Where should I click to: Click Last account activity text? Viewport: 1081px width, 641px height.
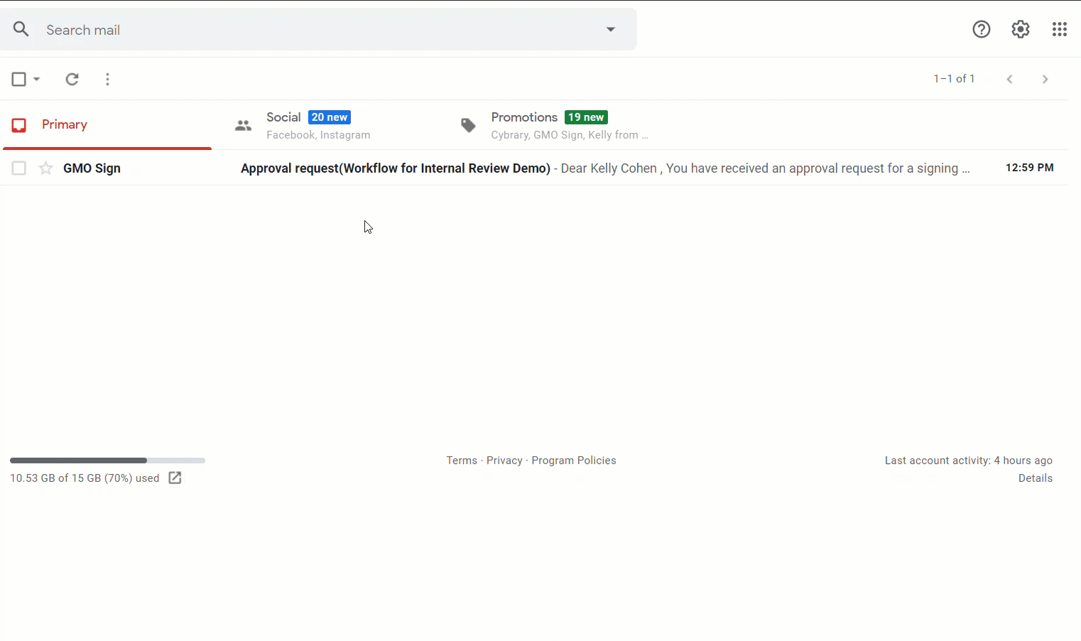coord(969,460)
